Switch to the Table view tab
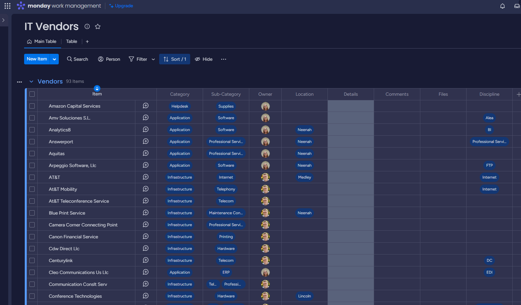This screenshot has width=521, height=305. coord(72,42)
